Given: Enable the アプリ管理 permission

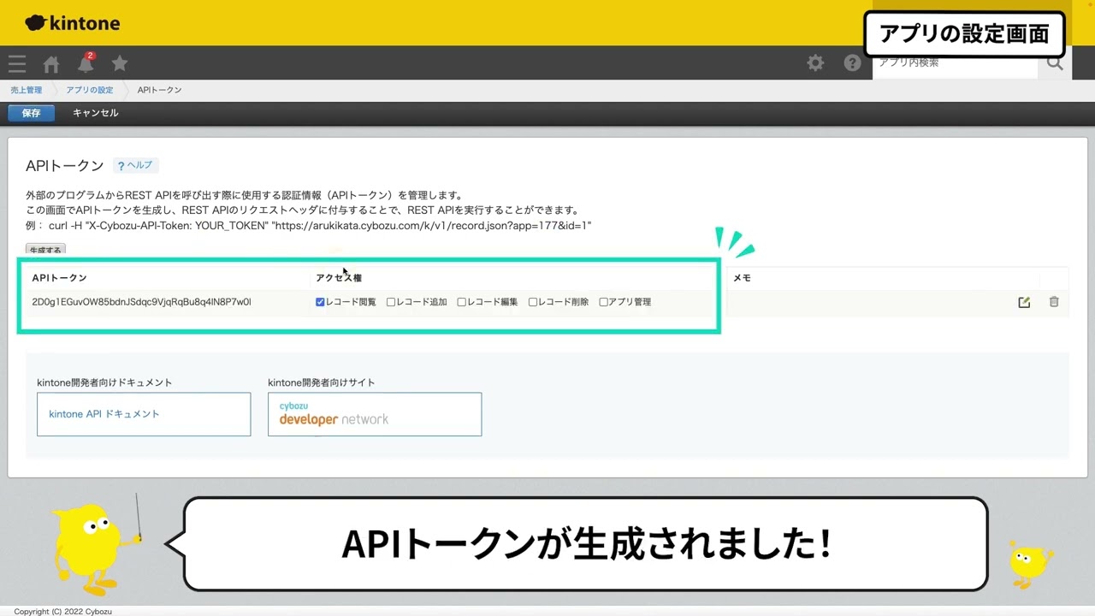Looking at the screenshot, I should [604, 302].
